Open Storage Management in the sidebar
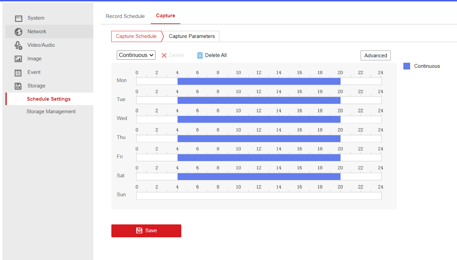The image size is (457, 260). (51, 112)
